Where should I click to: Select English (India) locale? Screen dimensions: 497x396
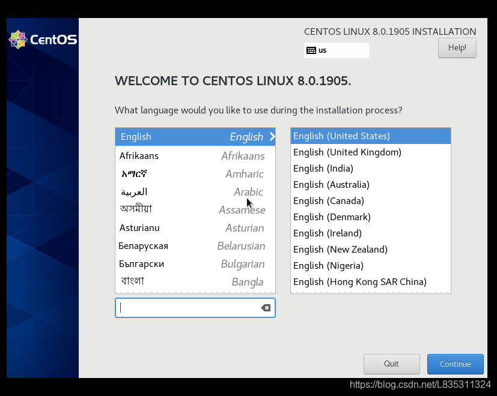[371, 169]
